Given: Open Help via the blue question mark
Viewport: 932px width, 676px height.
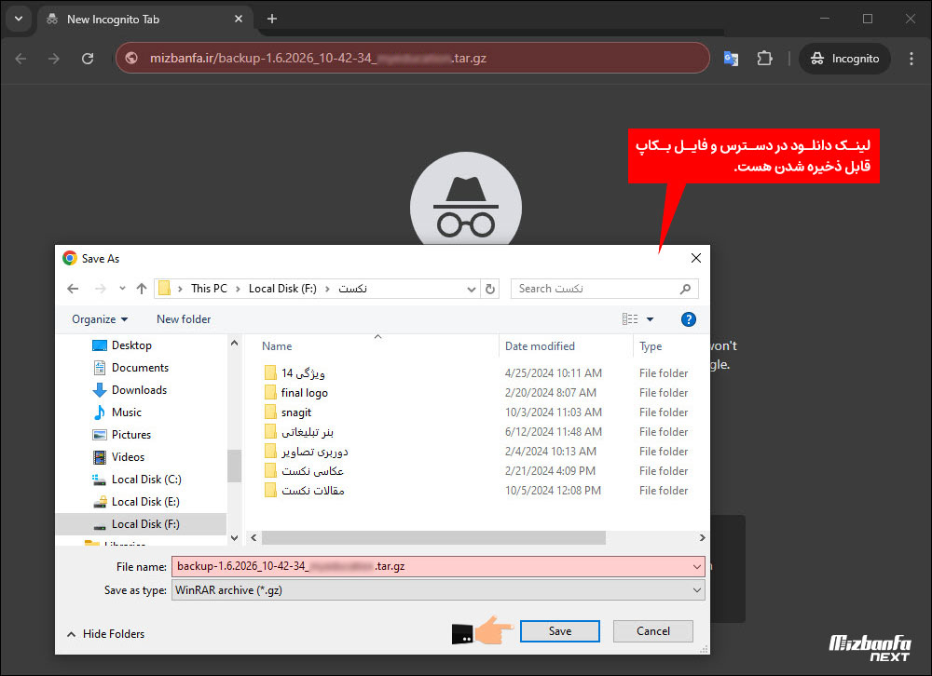Looking at the screenshot, I should pyautogui.click(x=688, y=319).
